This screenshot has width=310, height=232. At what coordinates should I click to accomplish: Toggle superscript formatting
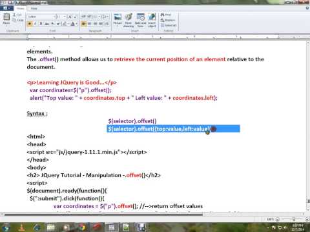pyautogui.click(x=58, y=24)
